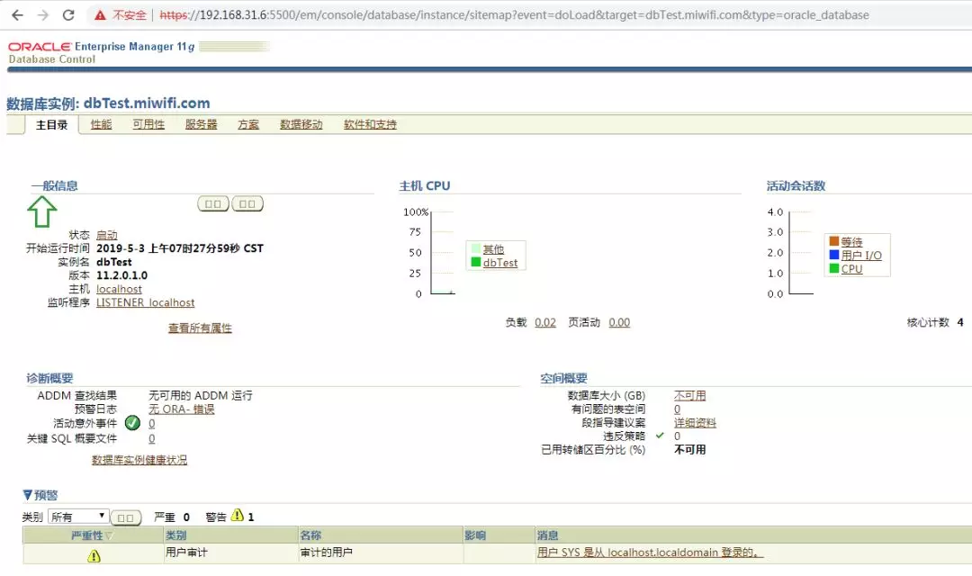The image size is (972, 576).
Task: Open the 方案 tab
Action: click(x=248, y=124)
